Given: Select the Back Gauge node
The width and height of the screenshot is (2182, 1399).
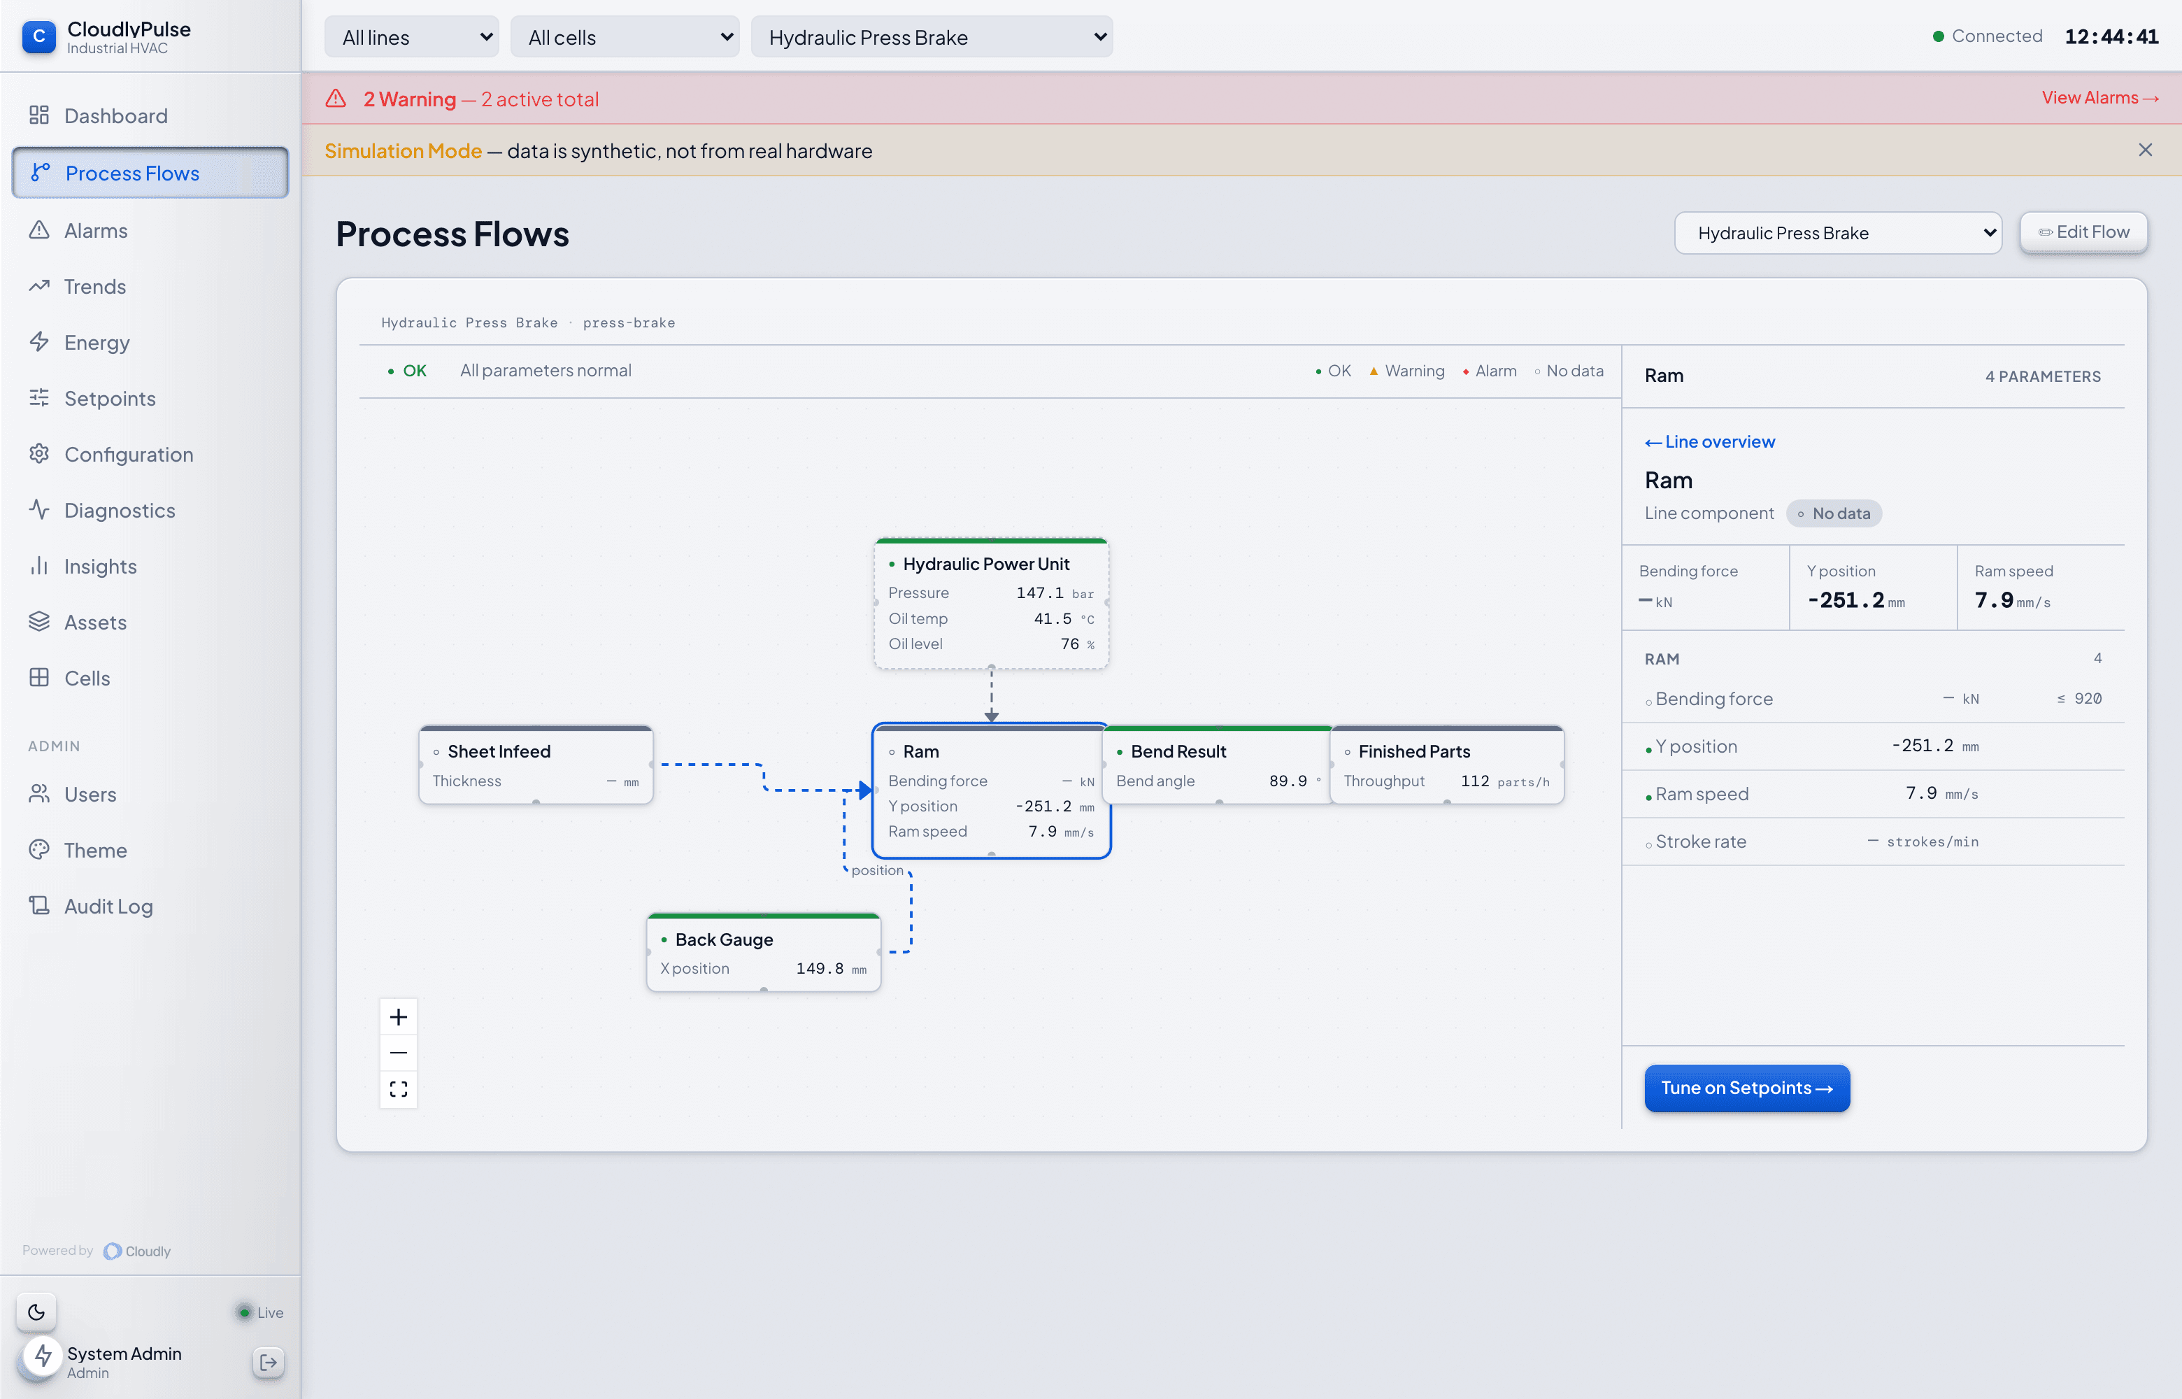Looking at the screenshot, I should click(764, 952).
